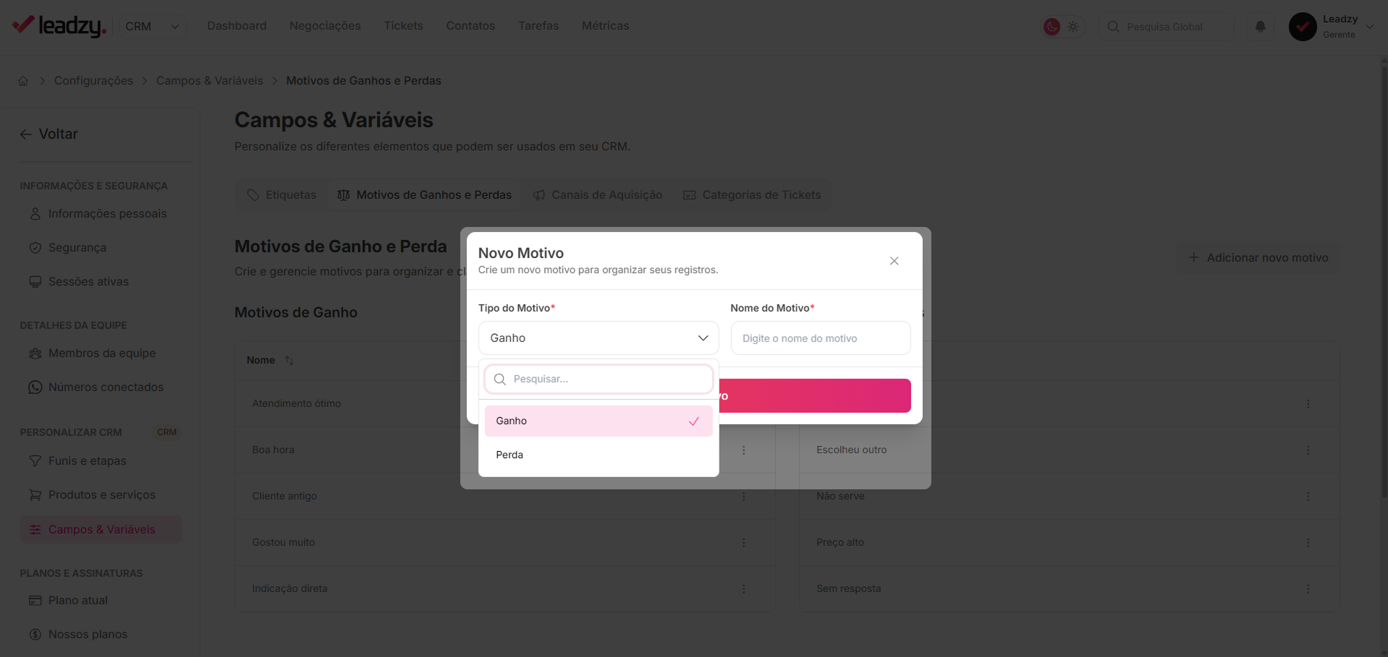Open the actions menu for Sem resposta
The image size is (1388, 657).
[1308, 589]
